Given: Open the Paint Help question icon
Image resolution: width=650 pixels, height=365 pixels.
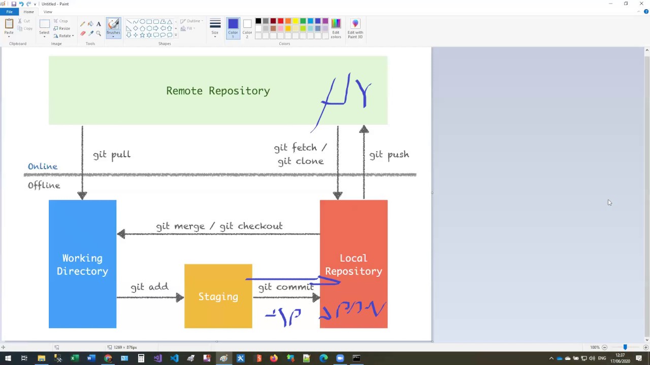Looking at the screenshot, I should (646, 12).
